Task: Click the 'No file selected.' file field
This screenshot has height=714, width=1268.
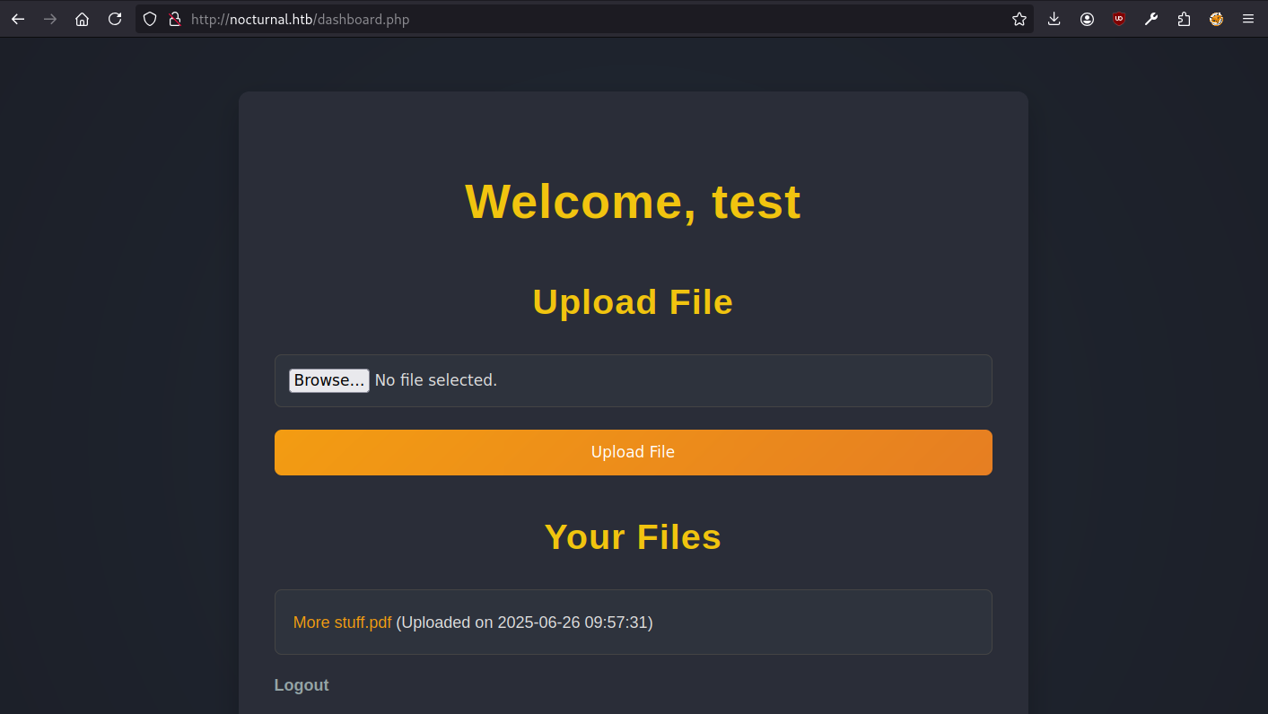Action: 436,380
